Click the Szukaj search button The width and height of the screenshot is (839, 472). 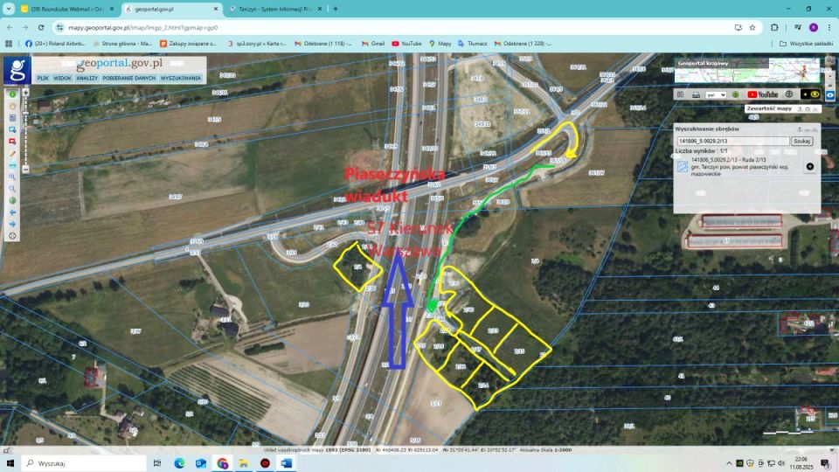click(x=801, y=142)
